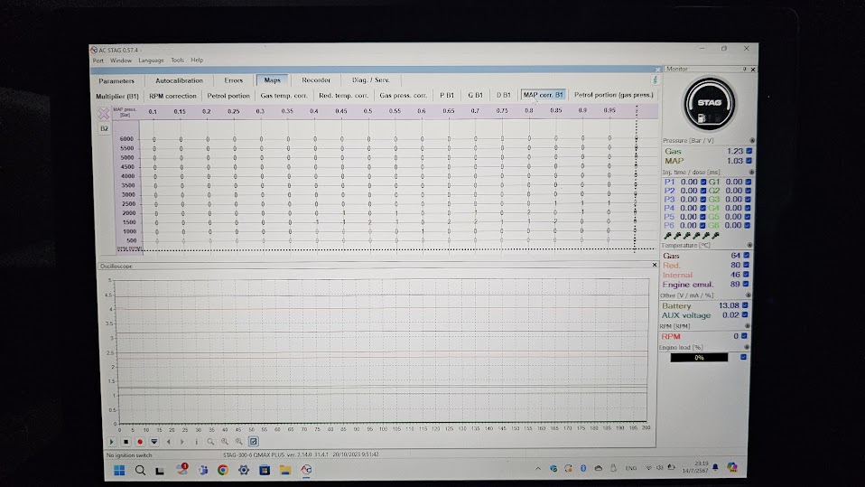865x487 pixels.
Task: Select the Multiplier (B1) map button
Action: point(117,96)
